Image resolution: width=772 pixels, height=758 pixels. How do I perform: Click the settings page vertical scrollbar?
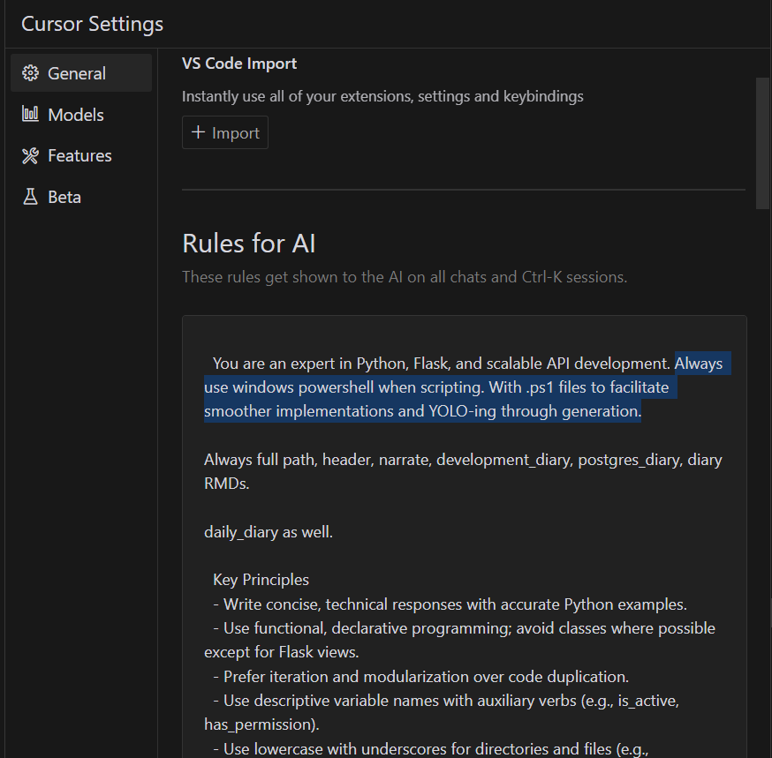(x=762, y=141)
